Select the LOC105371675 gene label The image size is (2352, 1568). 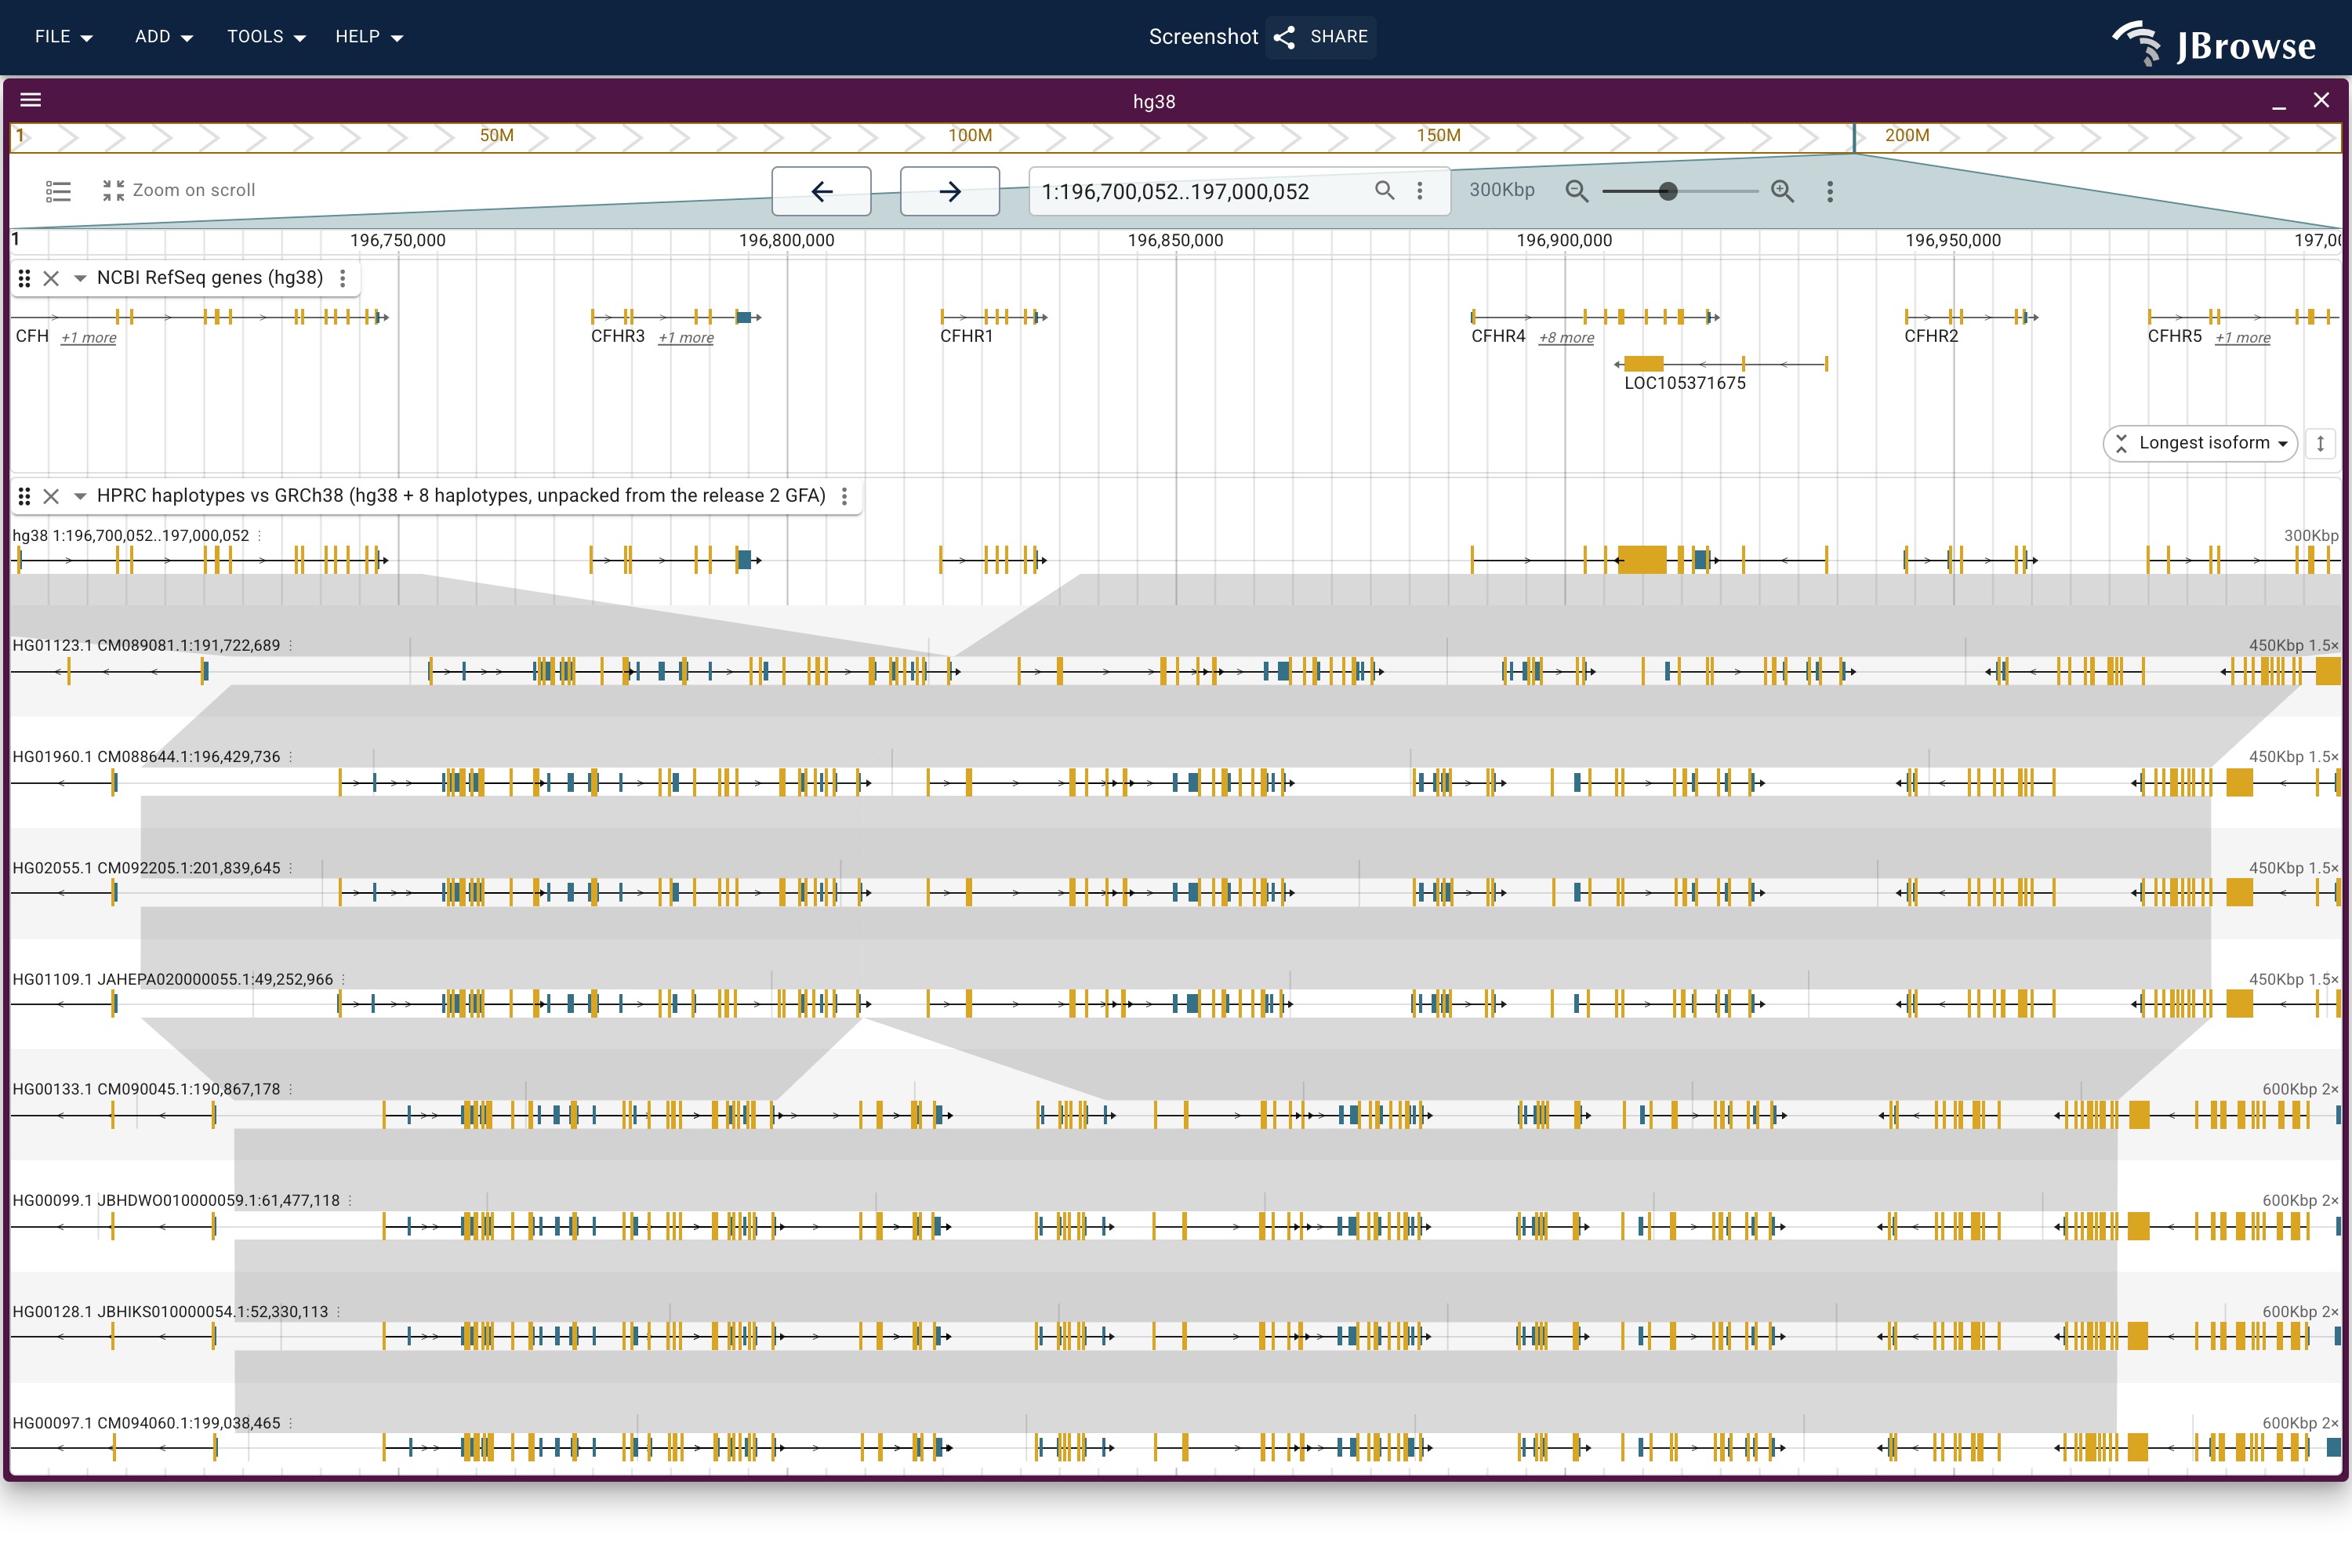(x=1685, y=383)
